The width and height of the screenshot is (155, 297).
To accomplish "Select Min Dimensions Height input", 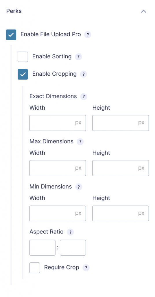I will point(121,213).
